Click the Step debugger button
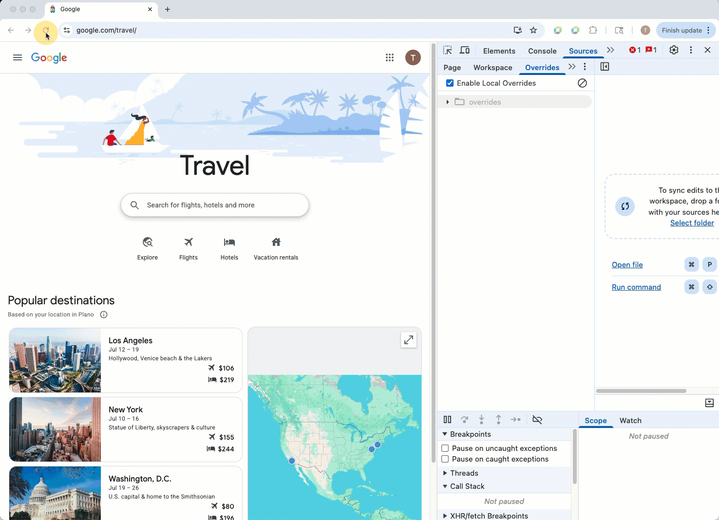Viewport: 719px width, 520px height. point(516,420)
